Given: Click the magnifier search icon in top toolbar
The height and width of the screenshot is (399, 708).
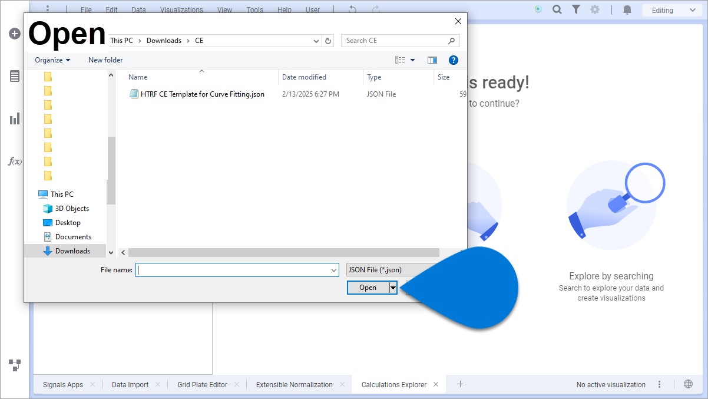Looking at the screenshot, I should click(x=557, y=10).
